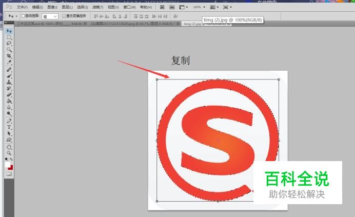Uncheck the 显示变换控件 checkbox
The height and width of the screenshot is (217, 355).
point(64,16)
